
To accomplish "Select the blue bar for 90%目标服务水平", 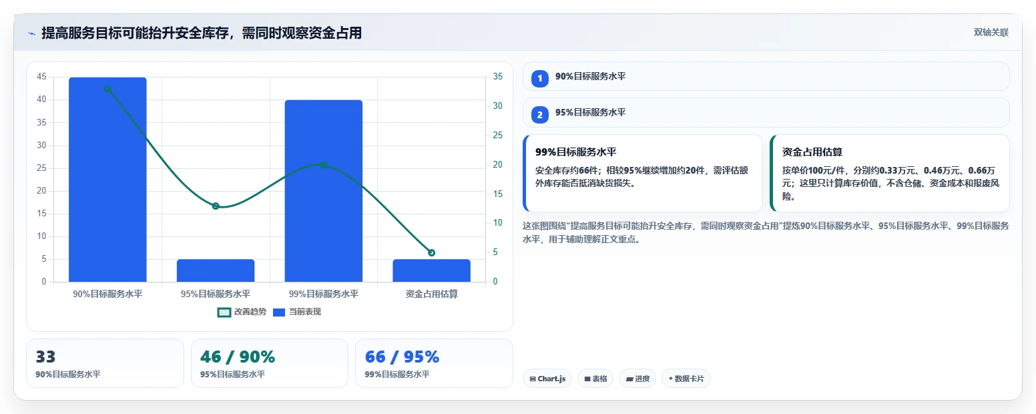I will [x=107, y=180].
